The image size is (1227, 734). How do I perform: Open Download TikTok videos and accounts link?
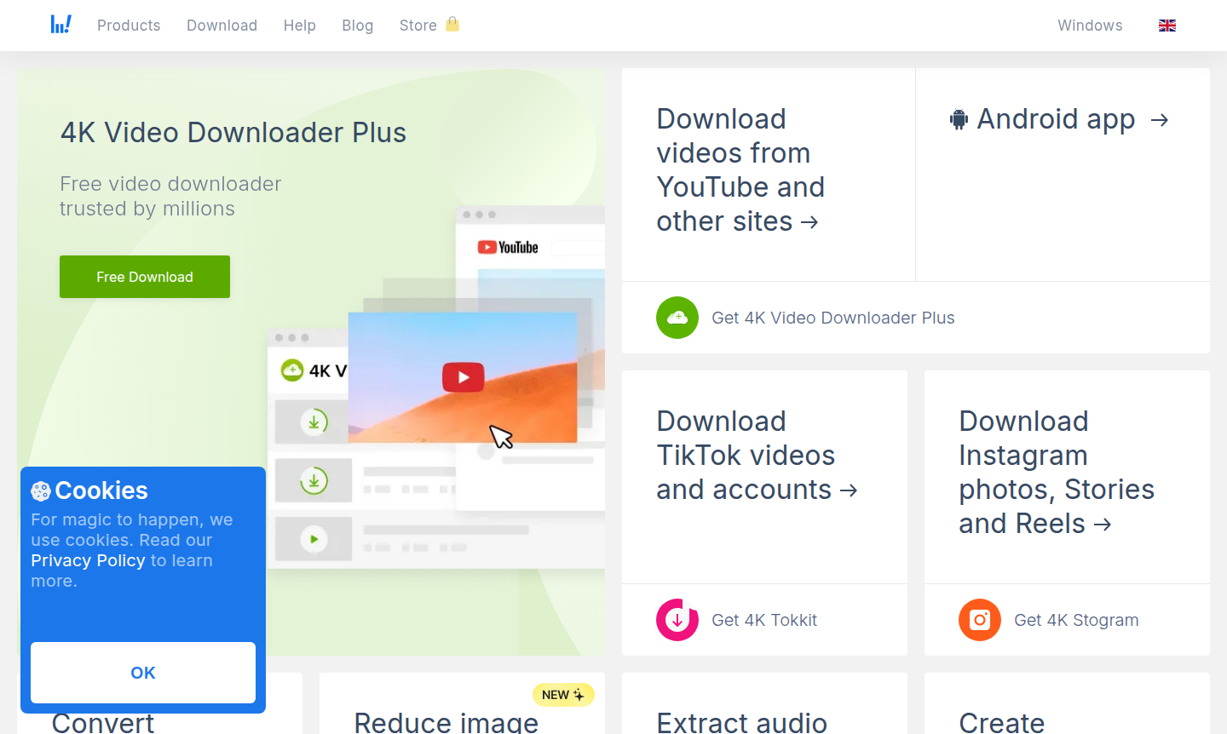756,456
